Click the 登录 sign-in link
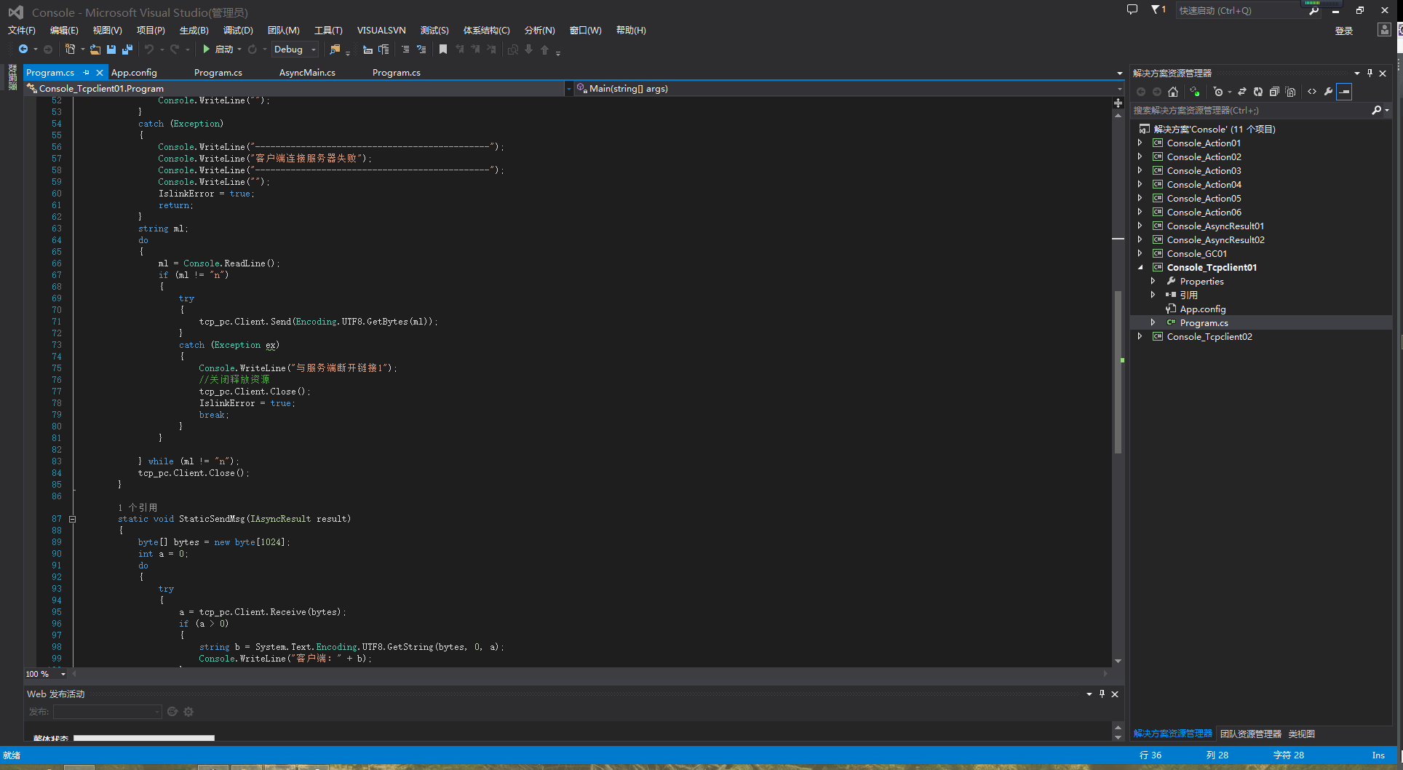Screen dimensions: 1403x770 (x=1344, y=31)
